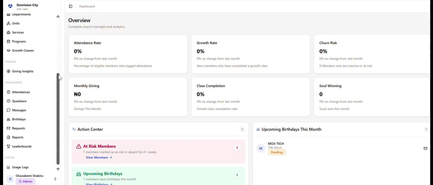Click the Questions help icon

click(x=9, y=101)
